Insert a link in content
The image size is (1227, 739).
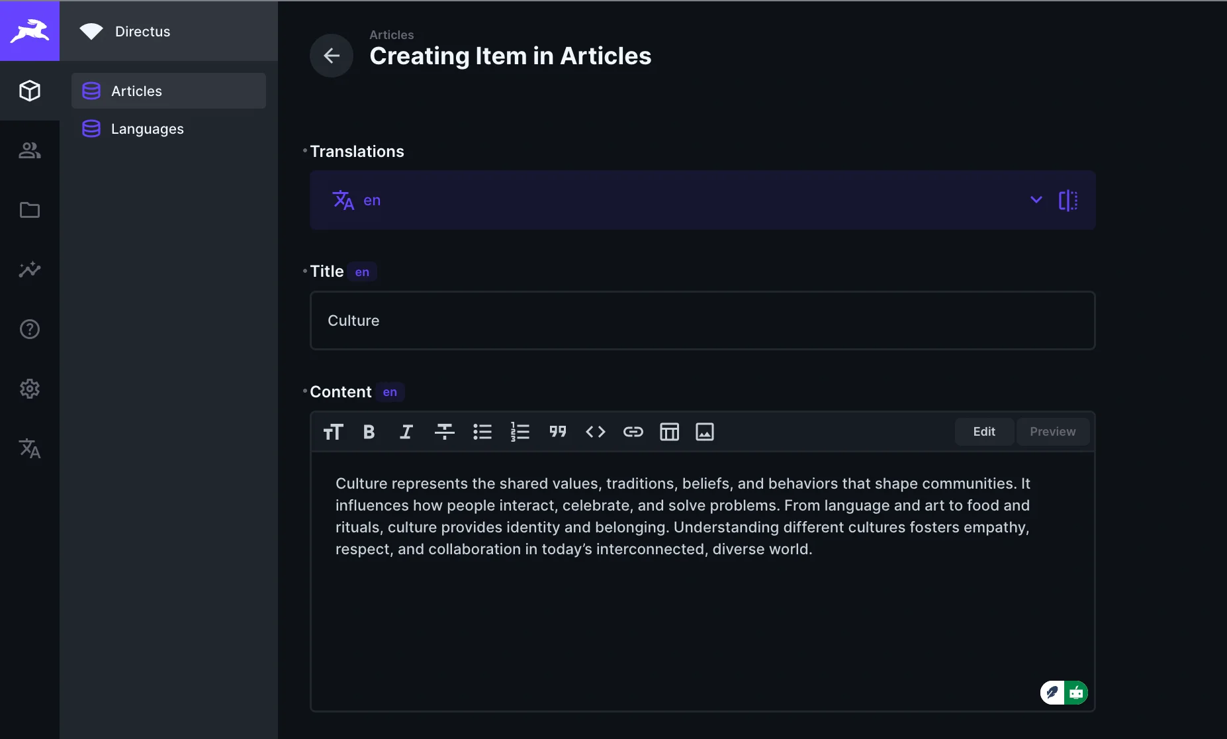(x=633, y=432)
